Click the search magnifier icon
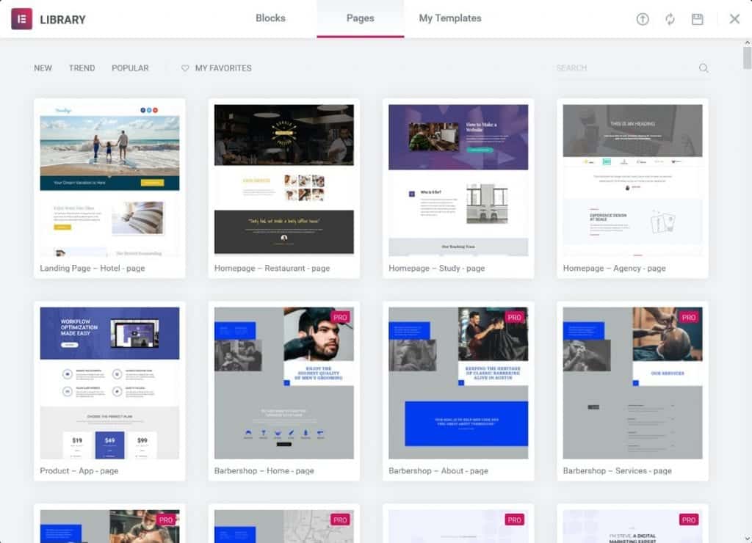The height and width of the screenshot is (543, 752). click(704, 68)
